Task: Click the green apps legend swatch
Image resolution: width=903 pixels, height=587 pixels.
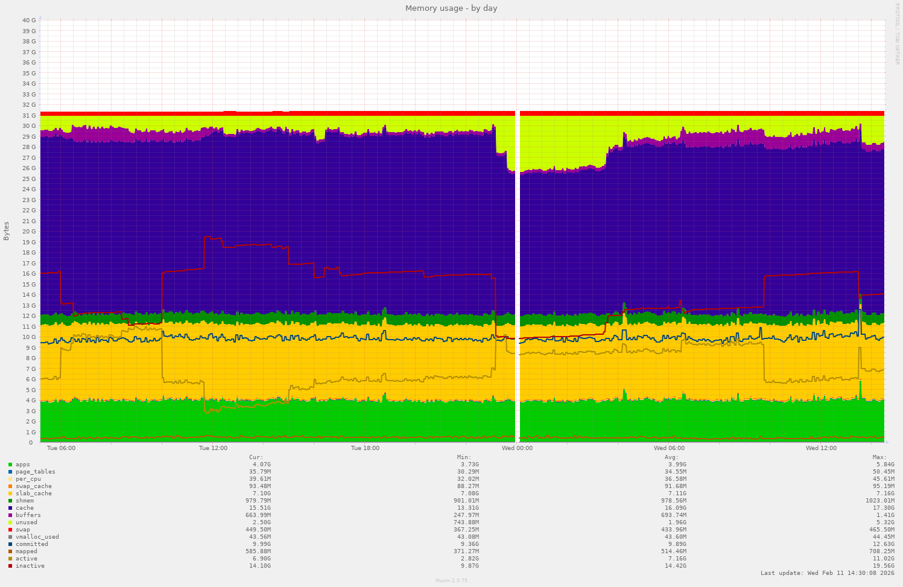Action: 10,465
